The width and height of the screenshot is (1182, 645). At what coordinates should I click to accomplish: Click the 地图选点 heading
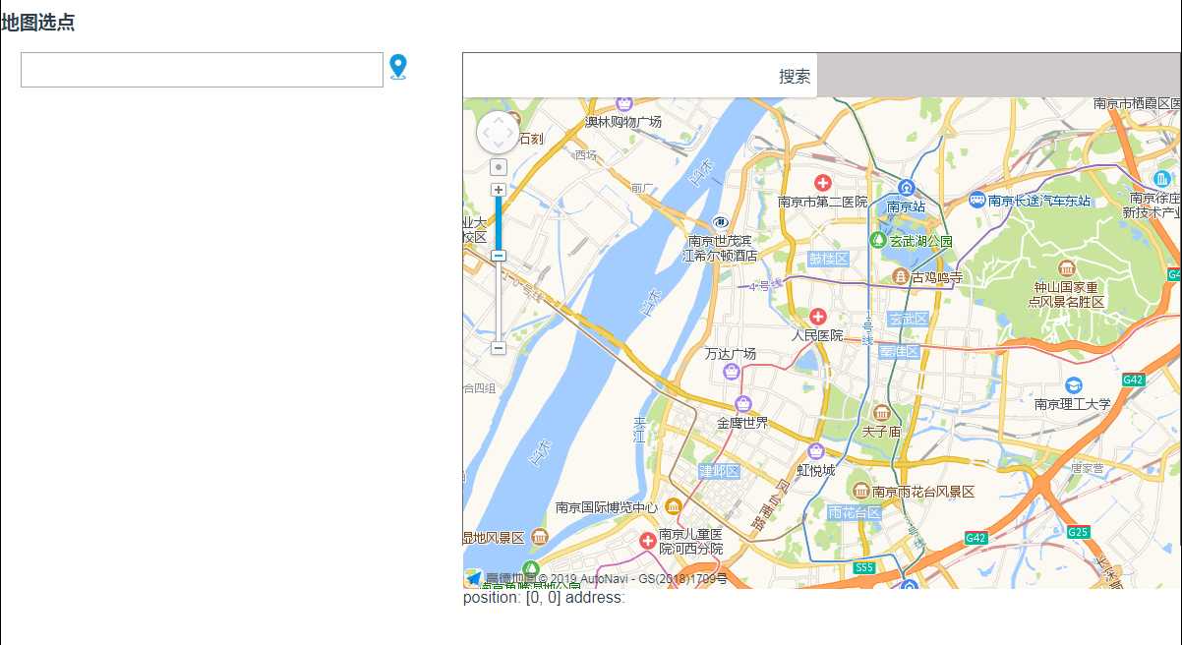38,22
